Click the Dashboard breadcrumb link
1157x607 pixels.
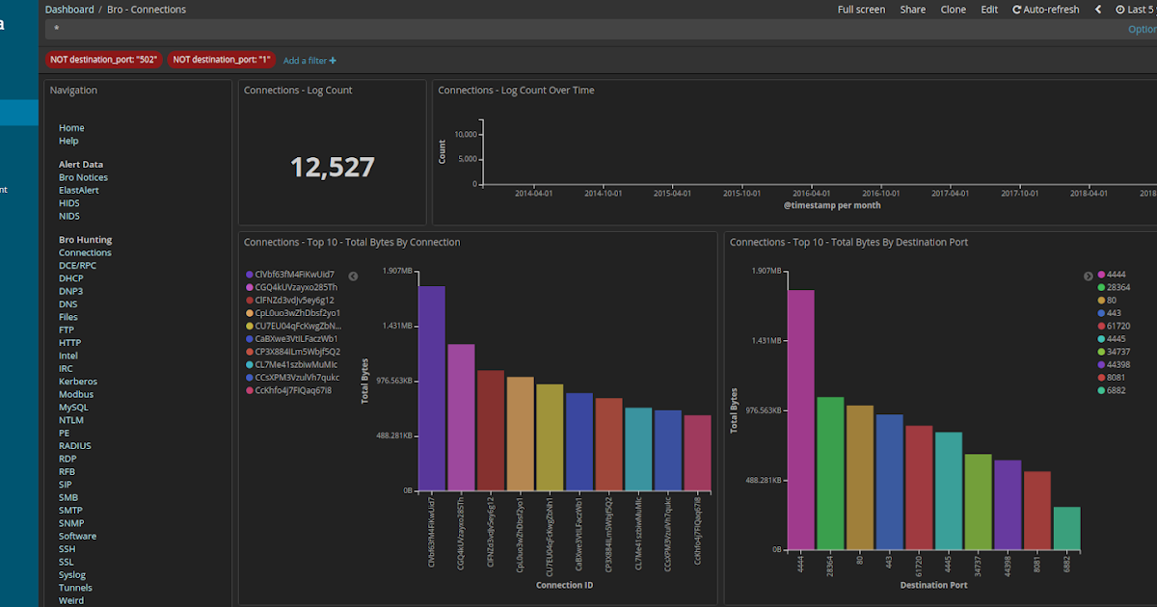coord(69,9)
